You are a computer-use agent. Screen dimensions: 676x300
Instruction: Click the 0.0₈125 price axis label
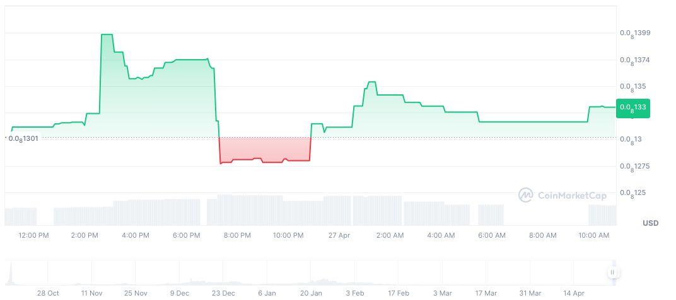(633, 192)
